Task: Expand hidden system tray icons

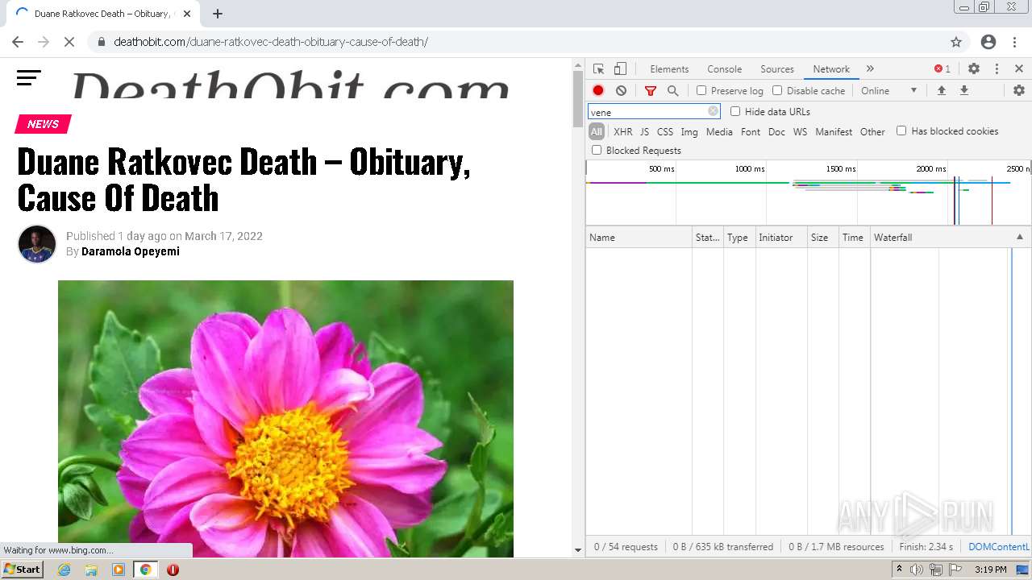Action: click(x=899, y=570)
